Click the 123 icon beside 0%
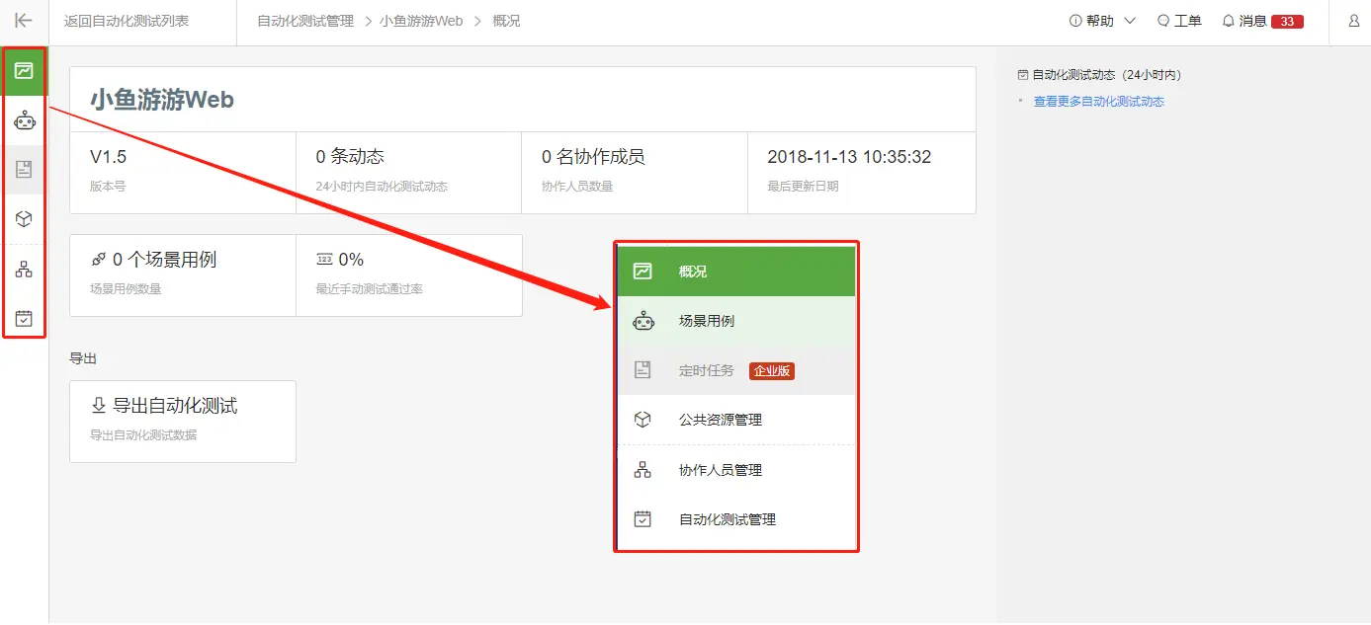Viewport: 1371px width, 625px height. [x=324, y=260]
